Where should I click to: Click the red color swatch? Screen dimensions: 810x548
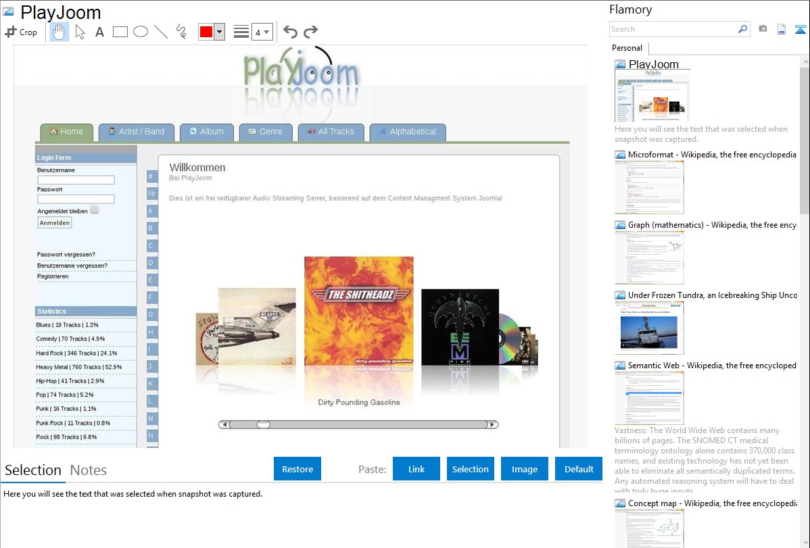[206, 32]
